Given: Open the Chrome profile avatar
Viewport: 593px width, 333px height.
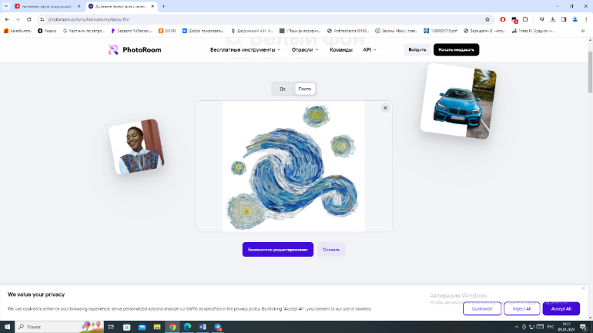Looking at the screenshot, I should click(x=575, y=19).
